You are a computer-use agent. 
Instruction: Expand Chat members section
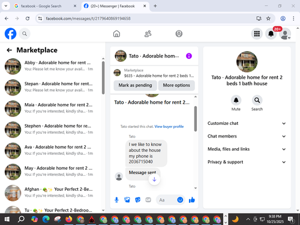247,136
